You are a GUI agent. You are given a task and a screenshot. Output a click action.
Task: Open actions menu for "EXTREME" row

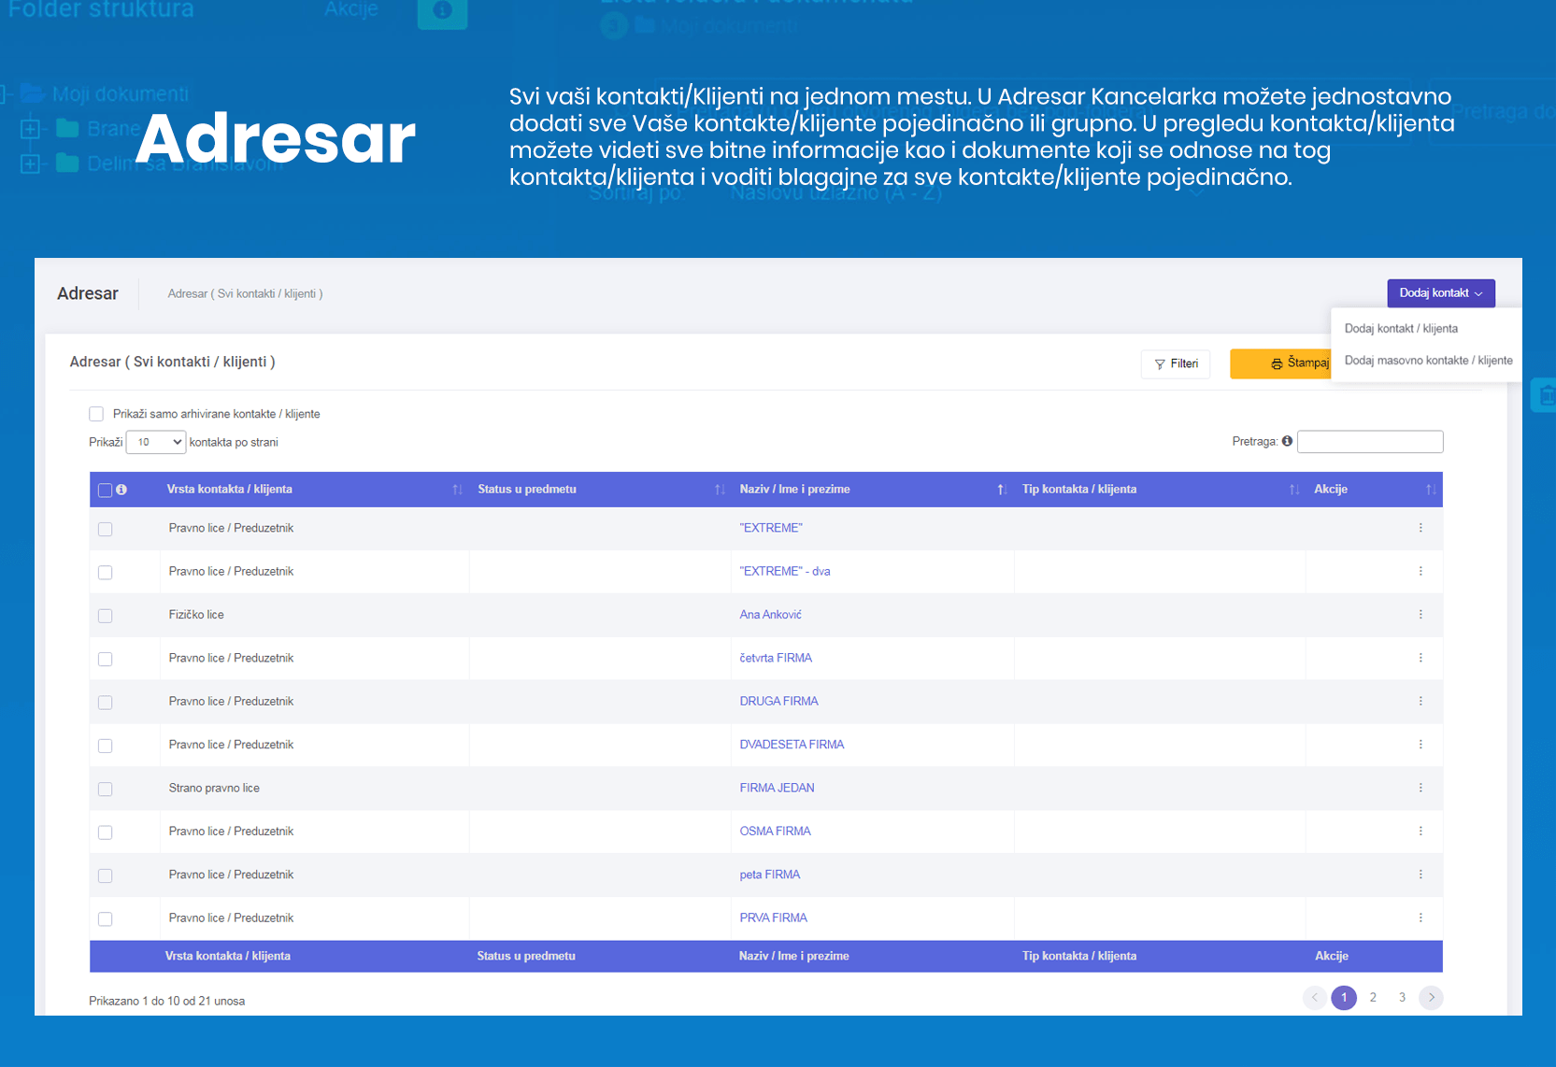pyautogui.click(x=1420, y=528)
